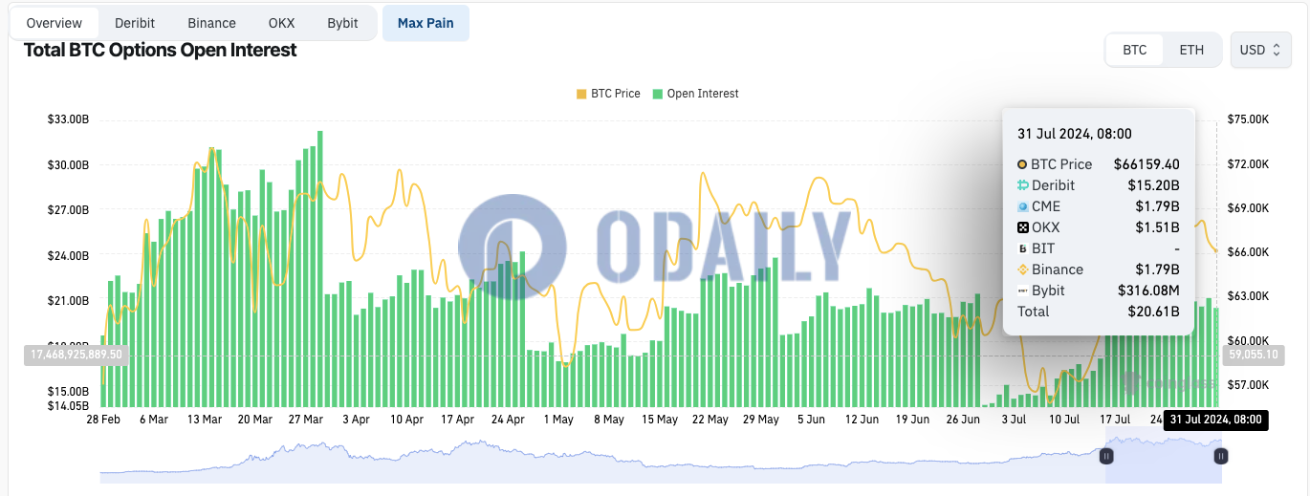Image resolution: width=1310 pixels, height=496 pixels.
Task: Click the crosshair label 17,468,925,889.50
Action: 76,354
